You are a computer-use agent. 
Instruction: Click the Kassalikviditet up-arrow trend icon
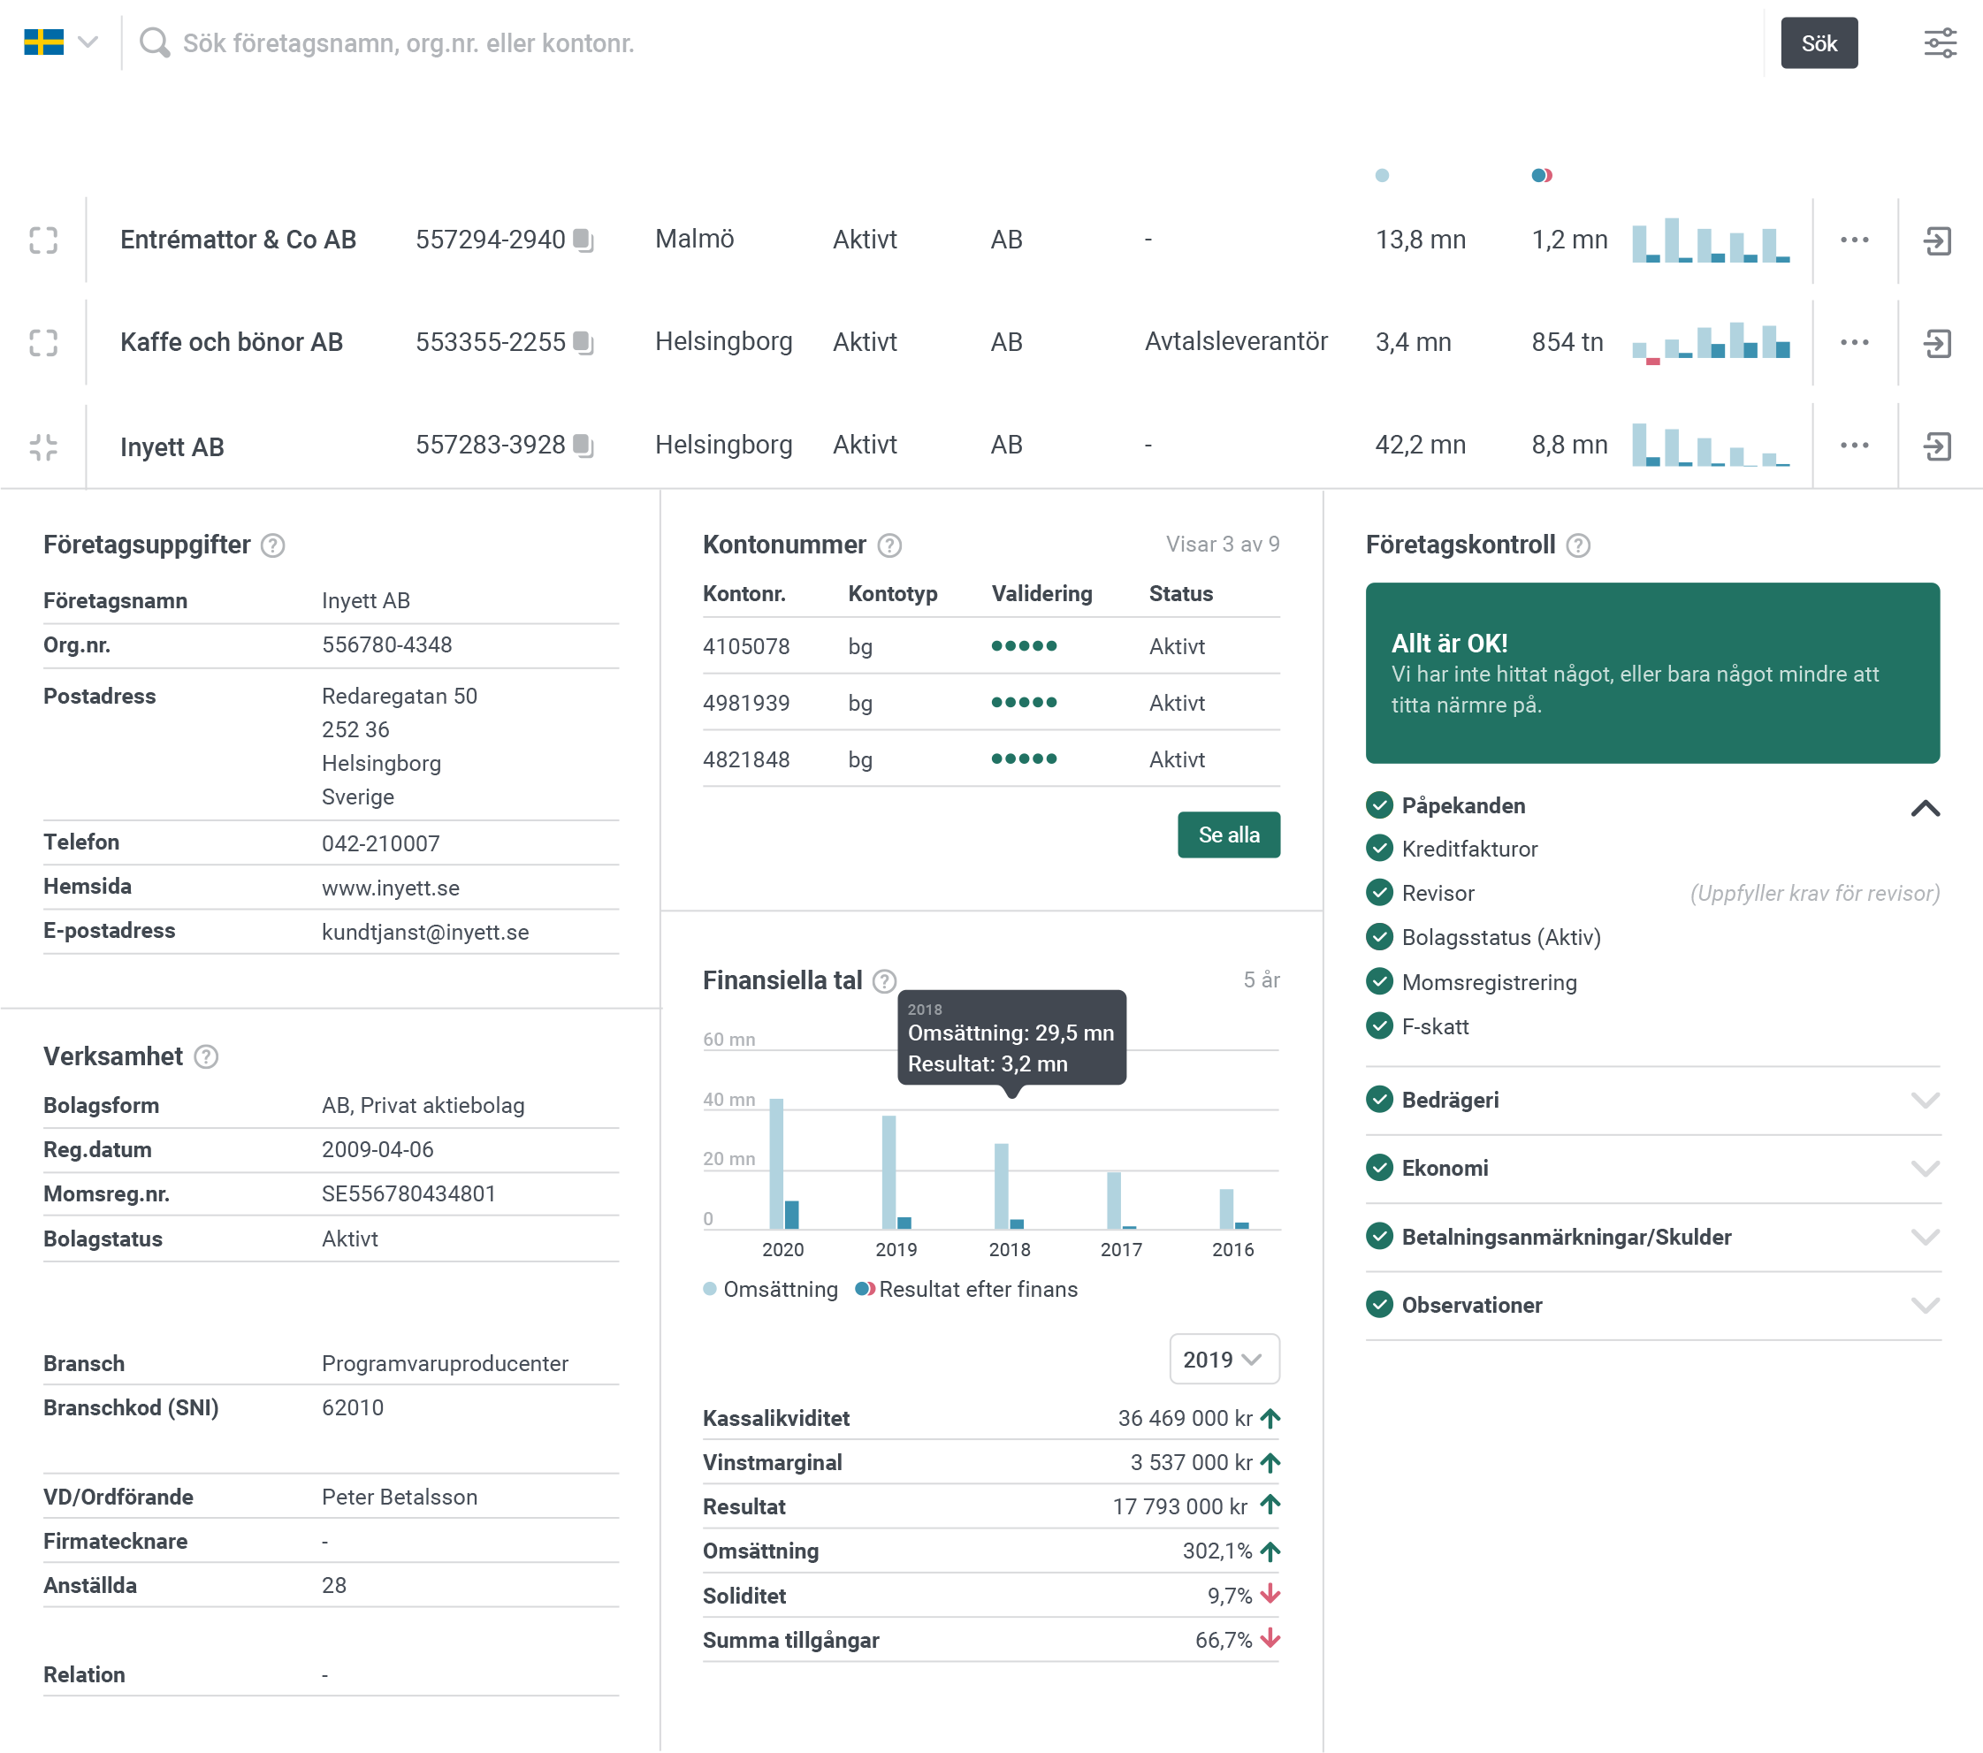click(x=1270, y=1418)
